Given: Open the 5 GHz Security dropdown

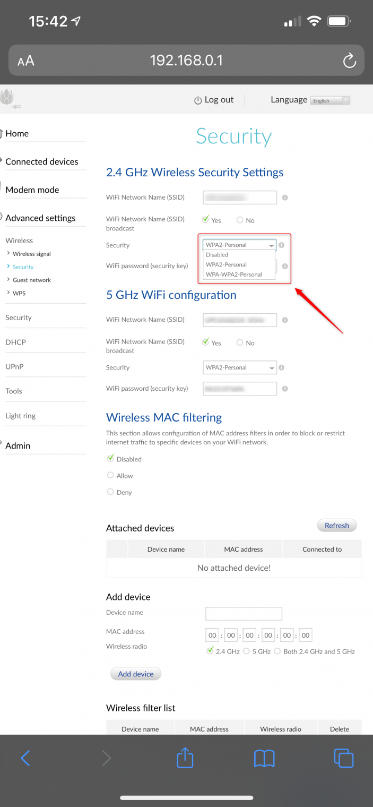Looking at the screenshot, I should pos(240,367).
